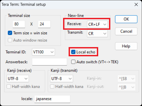
Task: Click the Kanji-in label
Action: click(94, 78)
